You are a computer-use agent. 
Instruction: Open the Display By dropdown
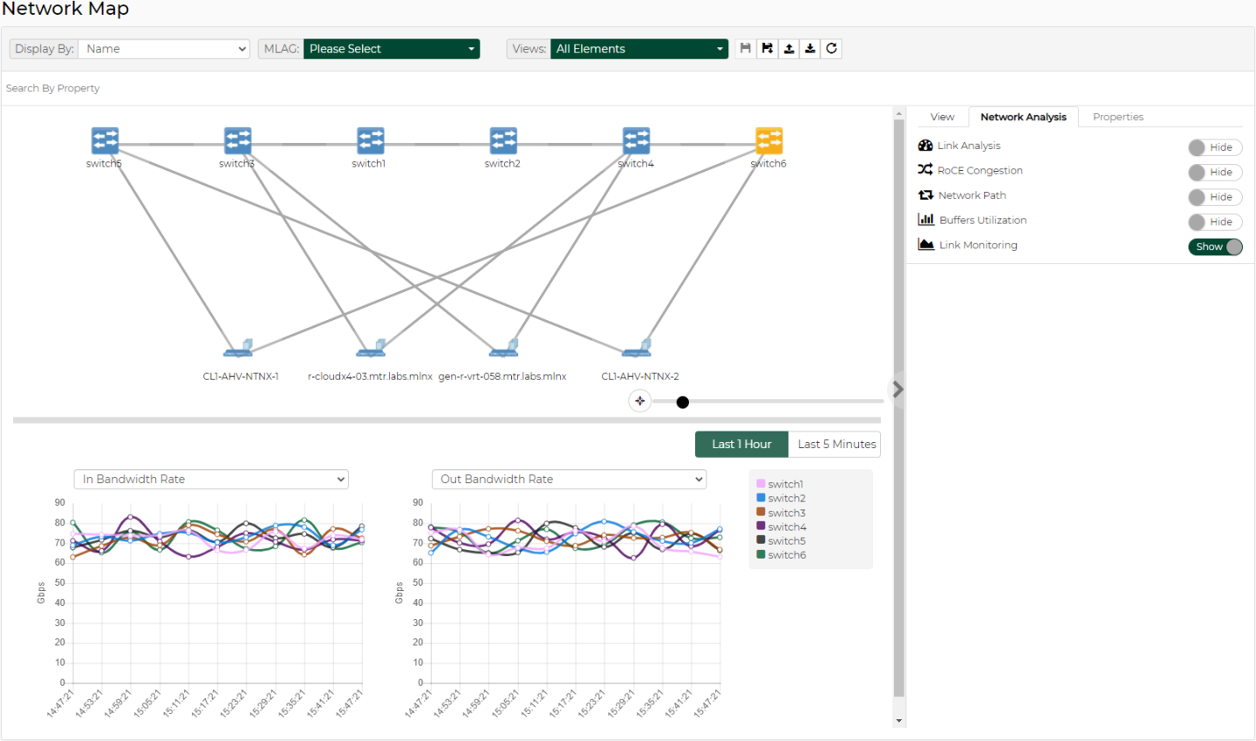click(164, 49)
